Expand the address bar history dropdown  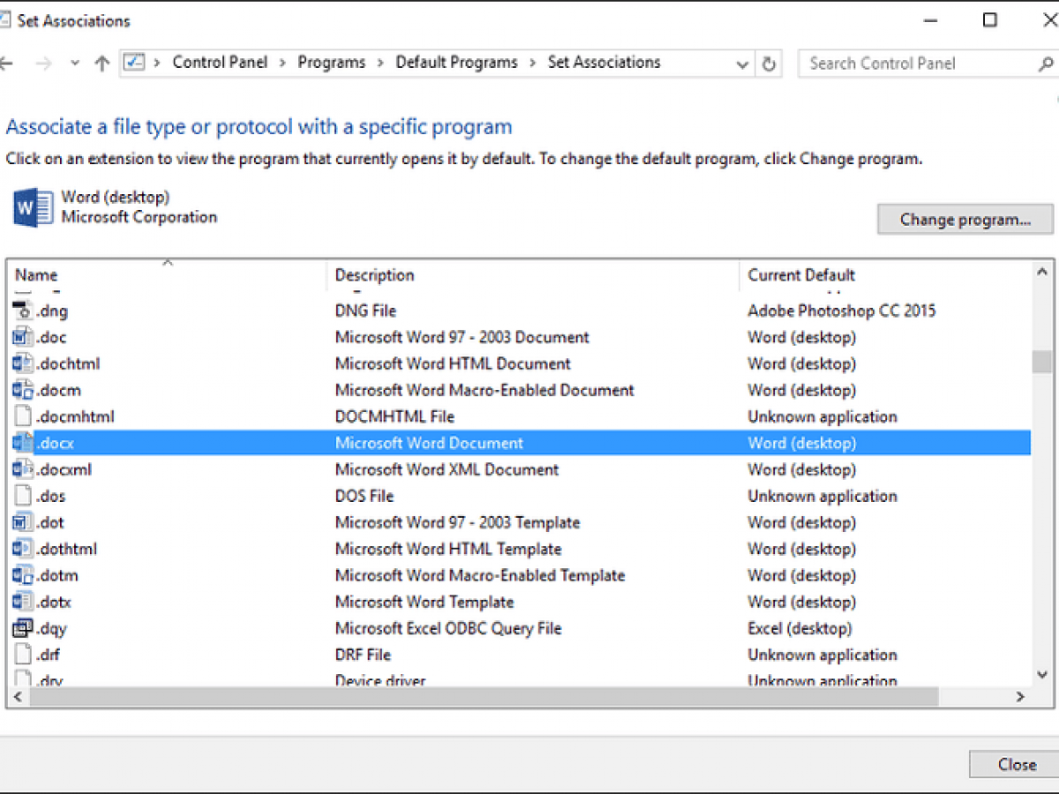pos(742,64)
